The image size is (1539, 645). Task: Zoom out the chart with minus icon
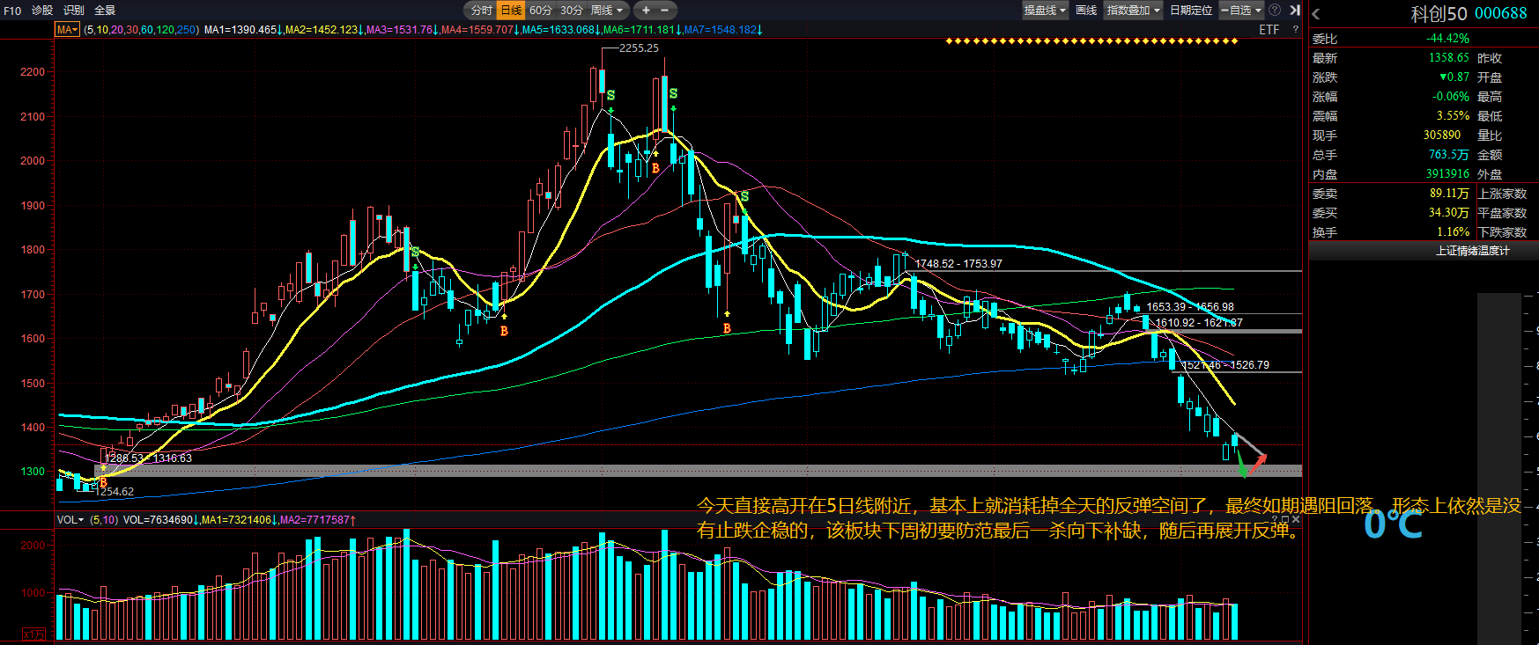coord(665,11)
